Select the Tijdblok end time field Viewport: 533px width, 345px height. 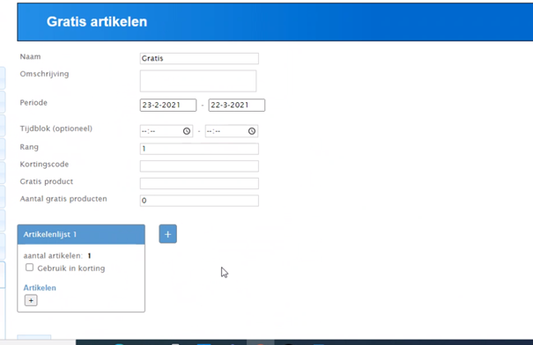point(232,131)
